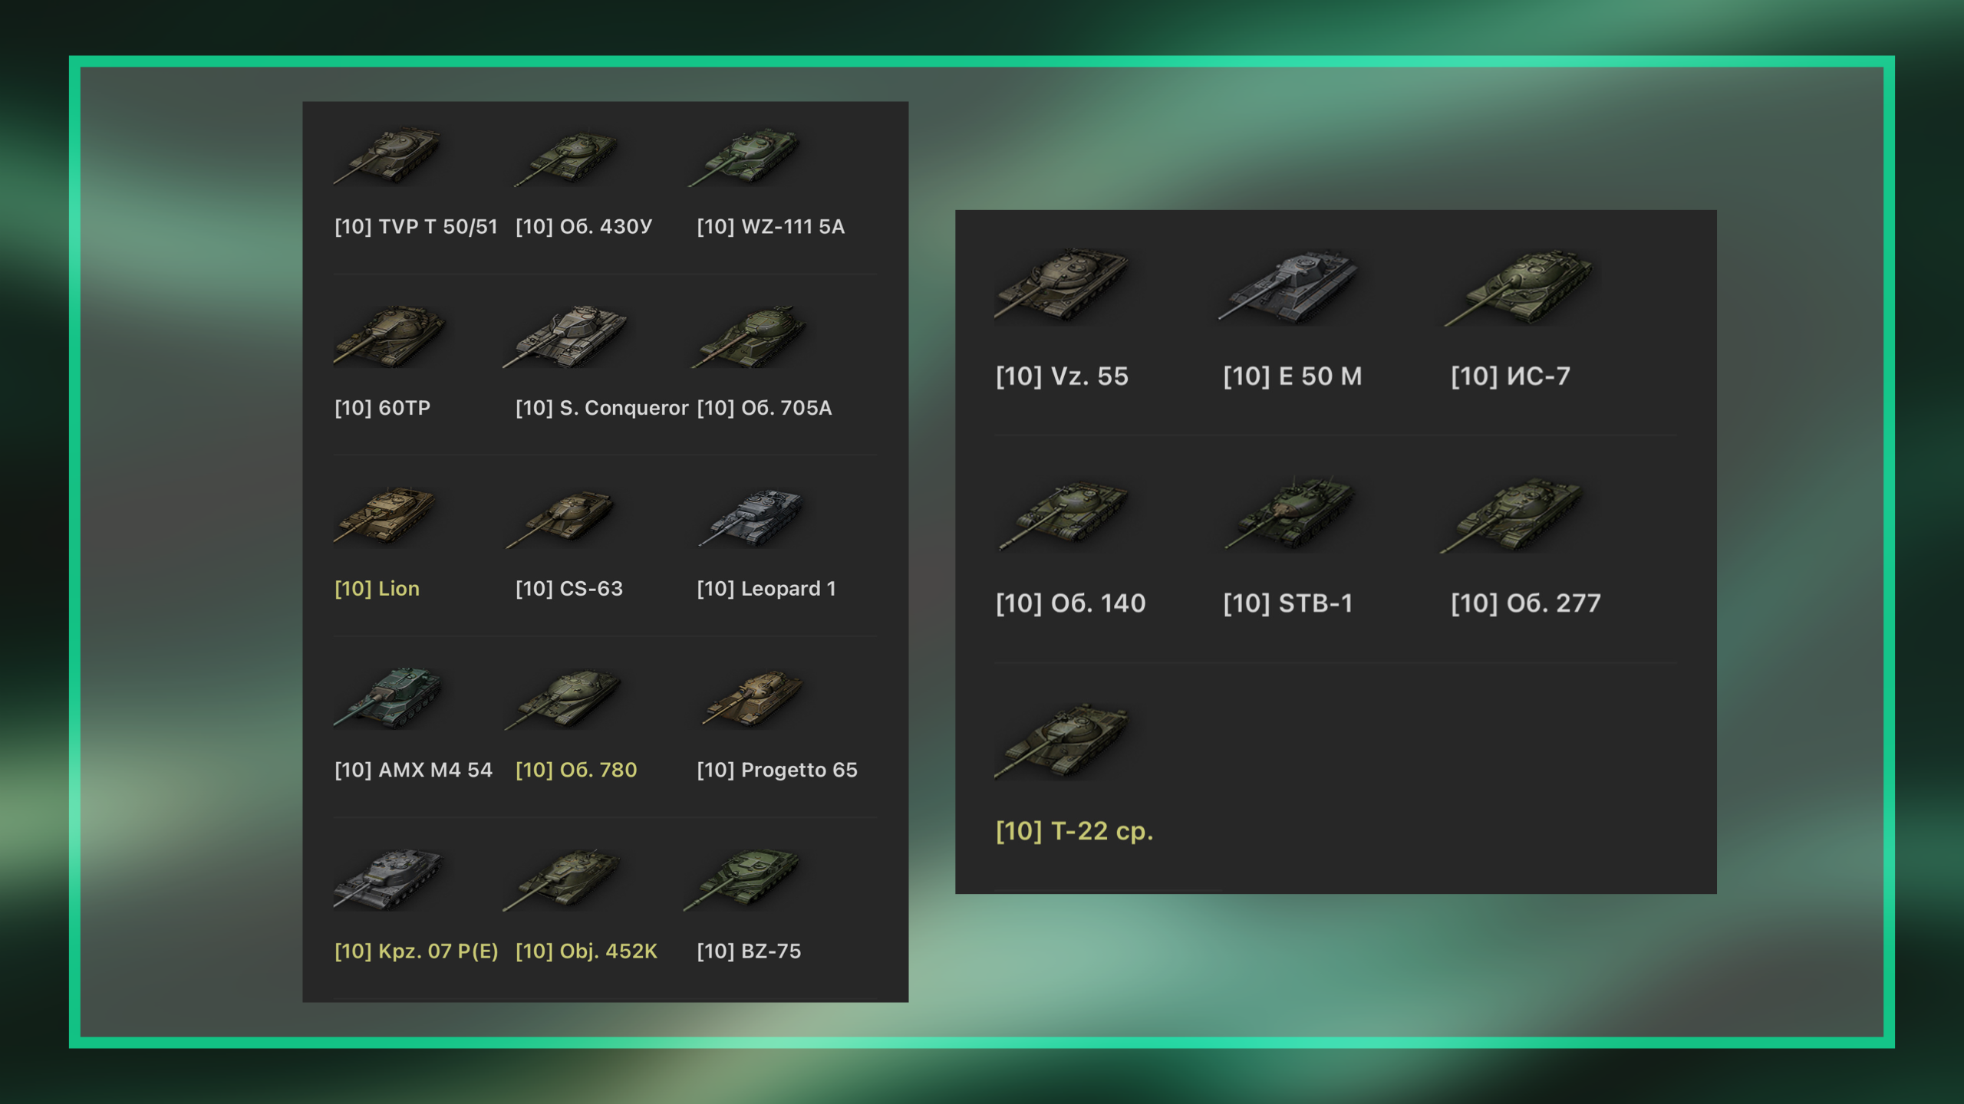Open the yellow '[10] Об. 780' label
Image resolution: width=1964 pixels, height=1104 pixels.
point(576,770)
